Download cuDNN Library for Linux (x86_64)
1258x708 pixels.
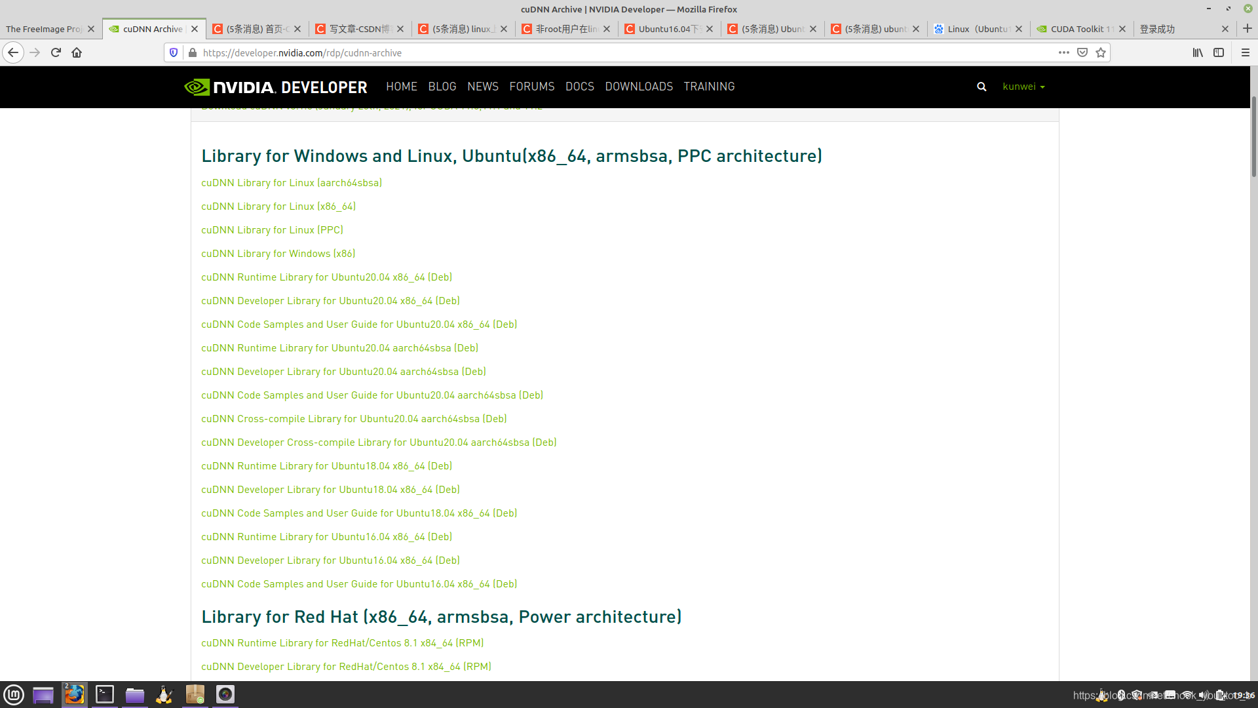click(x=278, y=206)
